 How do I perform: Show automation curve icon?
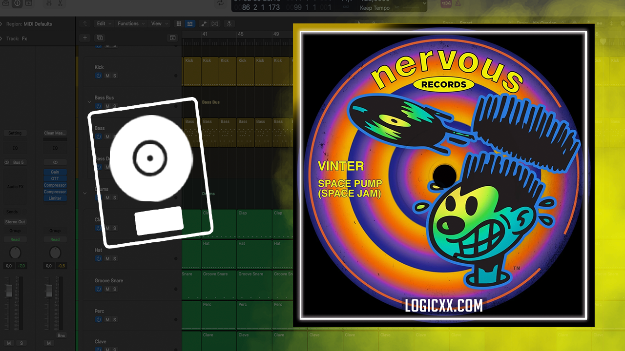(203, 23)
